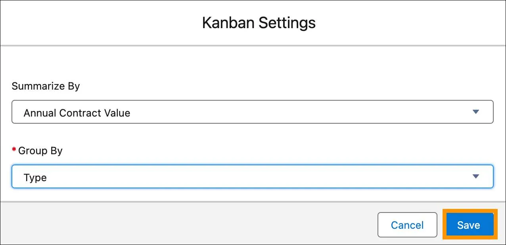Open the Summarize By dropdown
This screenshot has height=245, width=506.
coord(253,112)
